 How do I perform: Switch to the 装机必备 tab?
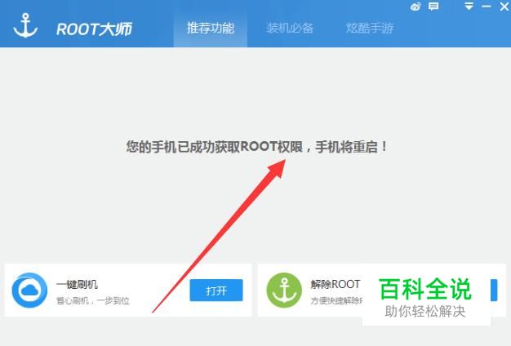coord(290,29)
